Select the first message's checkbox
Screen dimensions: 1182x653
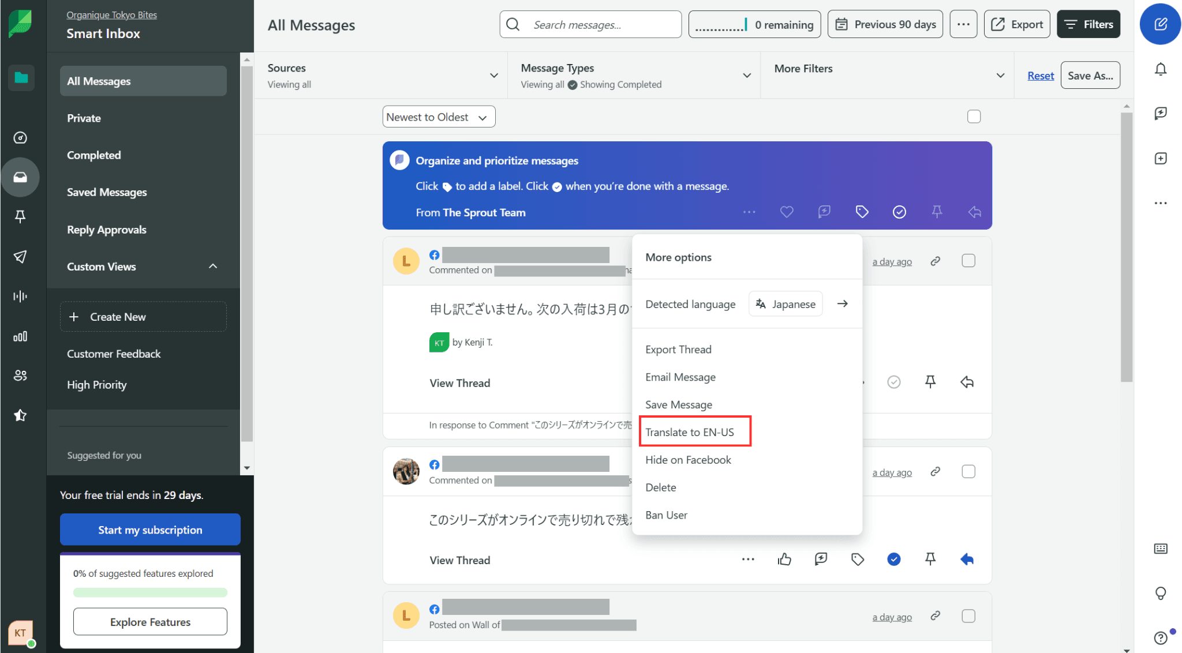tap(968, 261)
